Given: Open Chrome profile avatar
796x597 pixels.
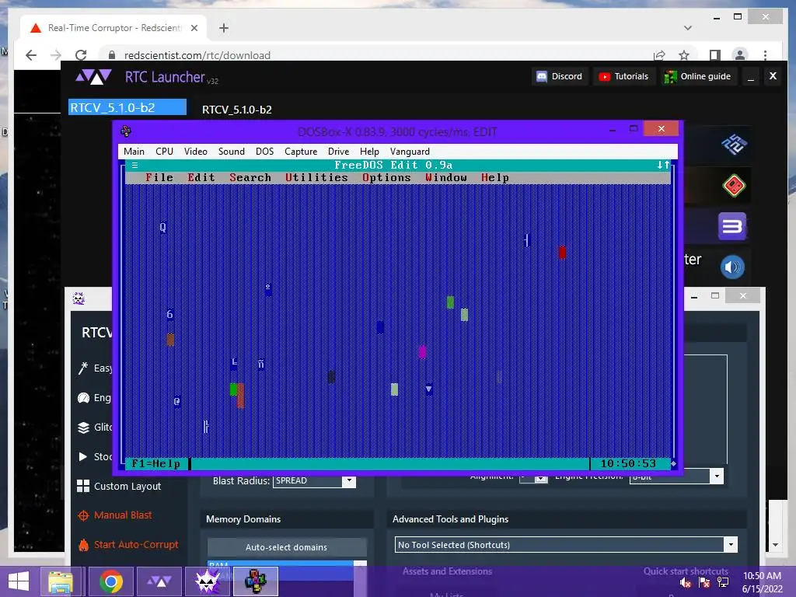Looking at the screenshot, I should 740,55.
